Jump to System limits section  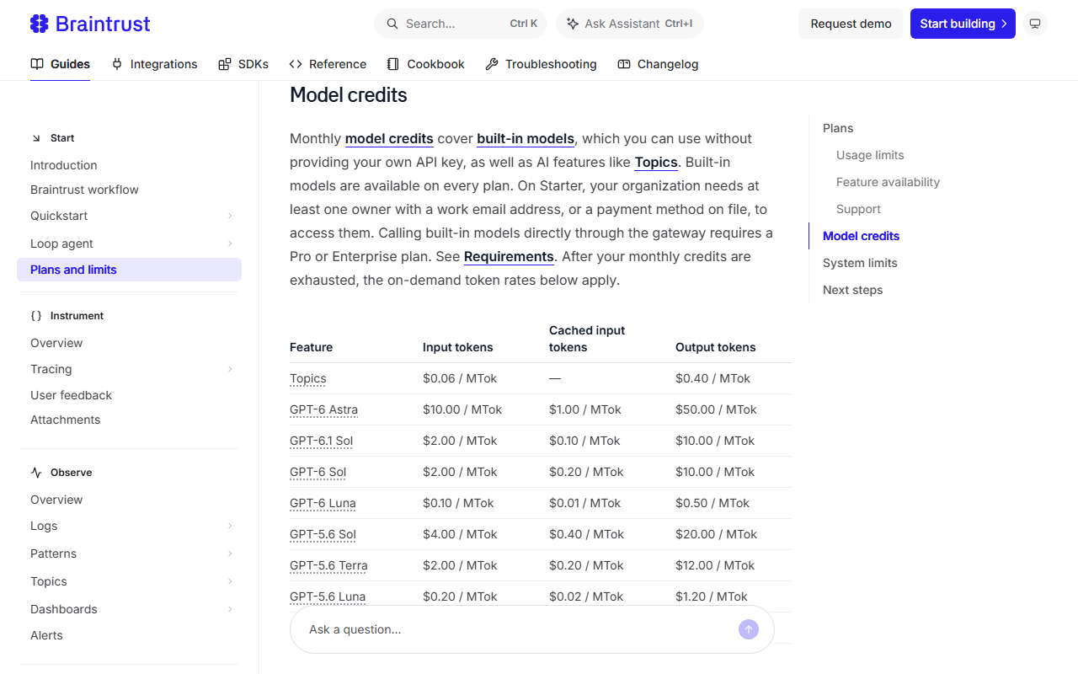tap(860, 263)
